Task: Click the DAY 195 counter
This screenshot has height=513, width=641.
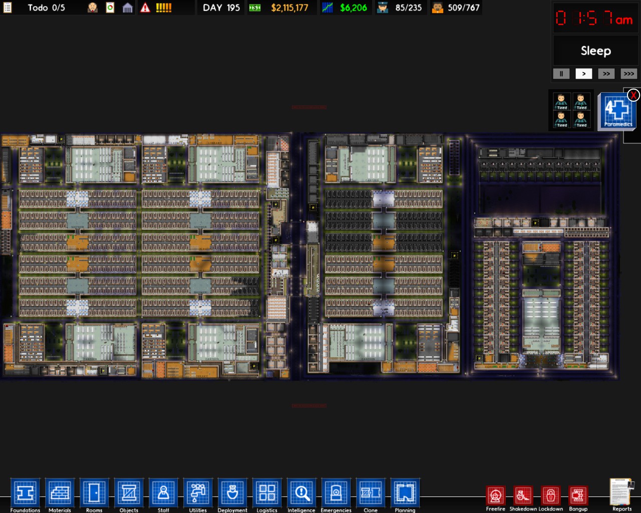Action: point(221,8)
